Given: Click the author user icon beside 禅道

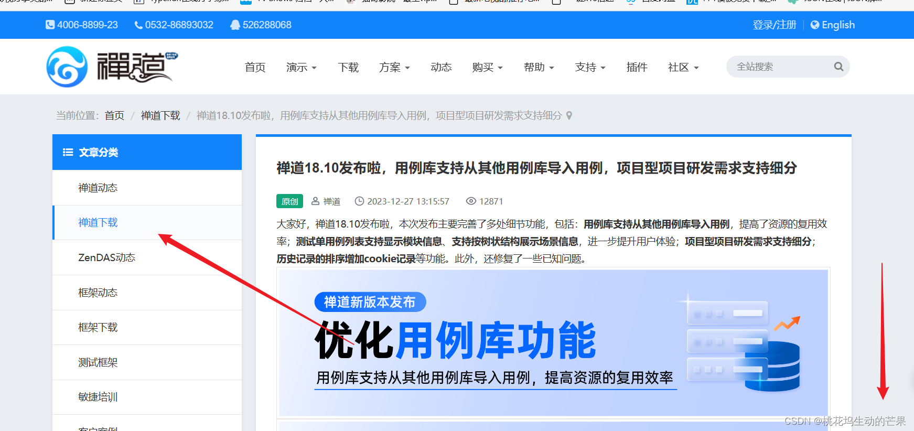Looking at the screenshot, I should pos(316,201).
